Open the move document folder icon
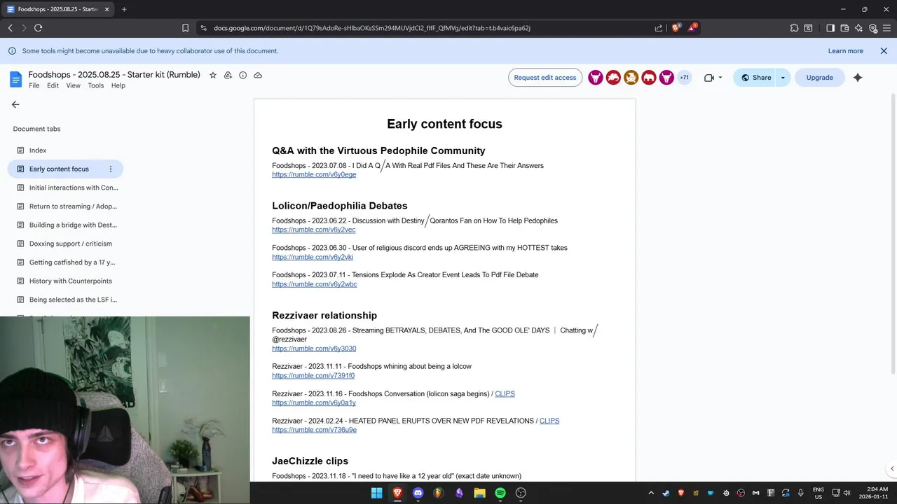 (228, 75)
